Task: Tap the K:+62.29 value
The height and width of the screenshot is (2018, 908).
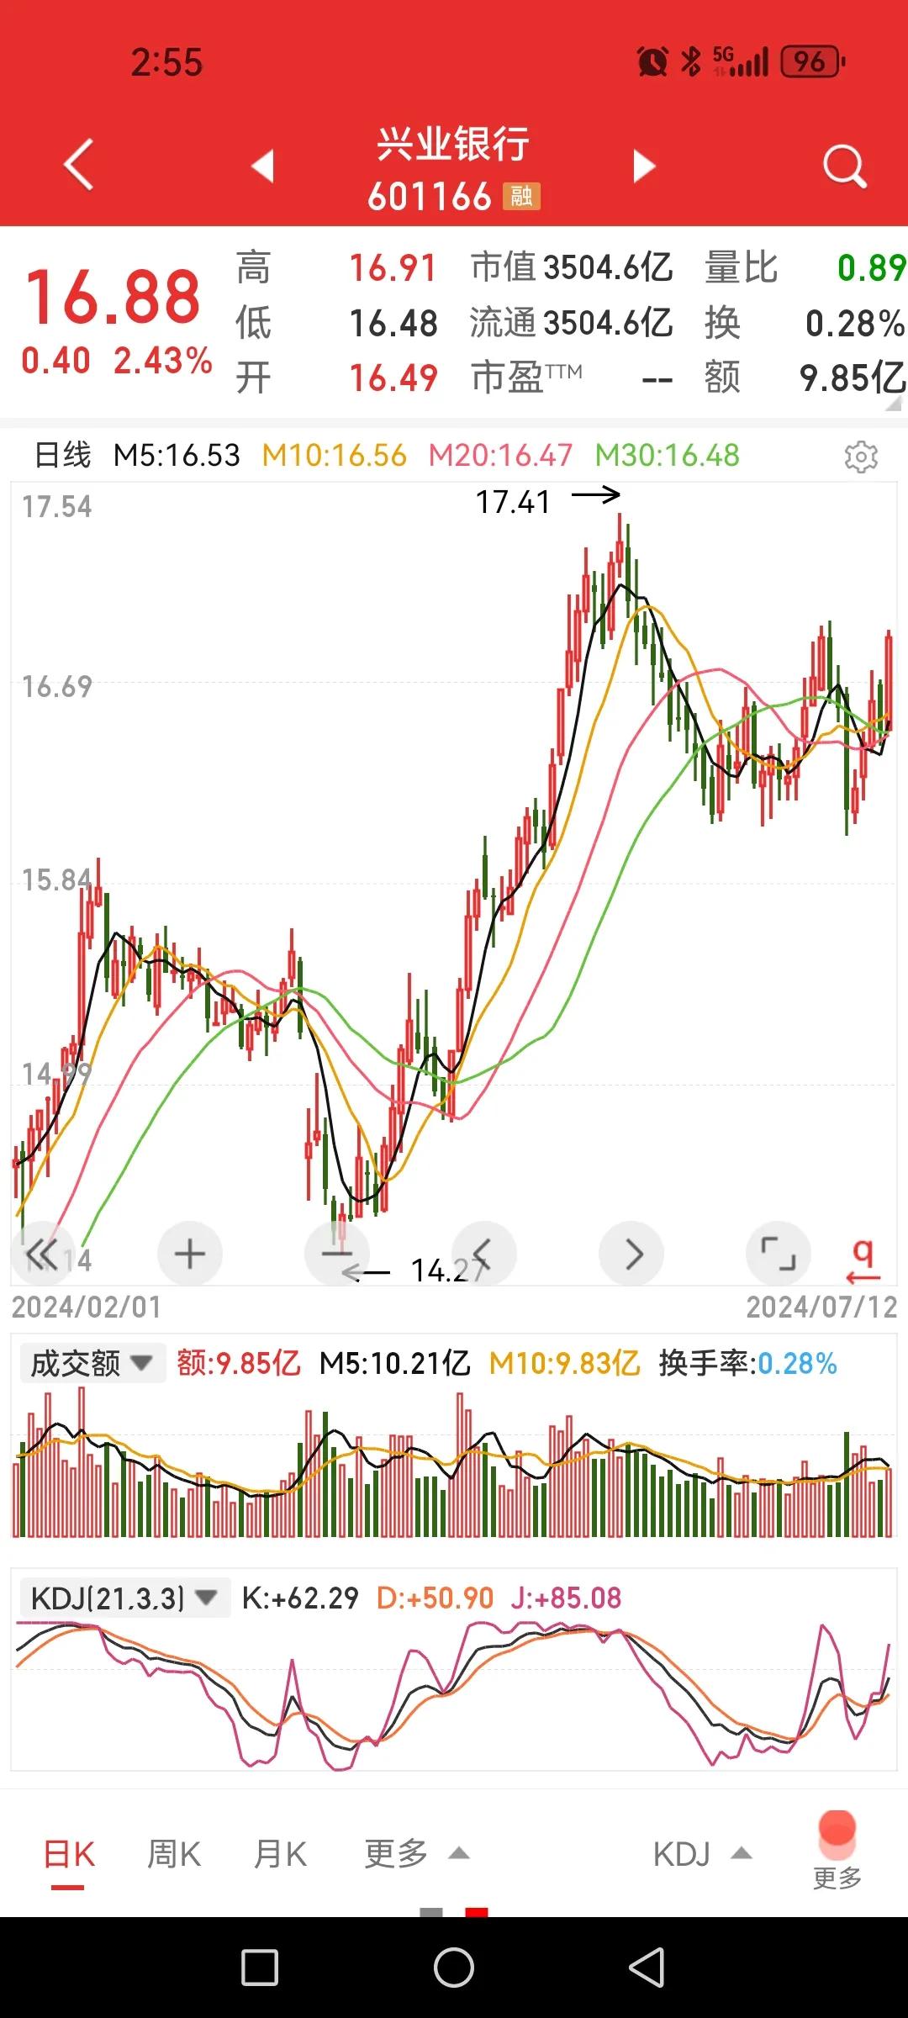Action: (300, 1598)
